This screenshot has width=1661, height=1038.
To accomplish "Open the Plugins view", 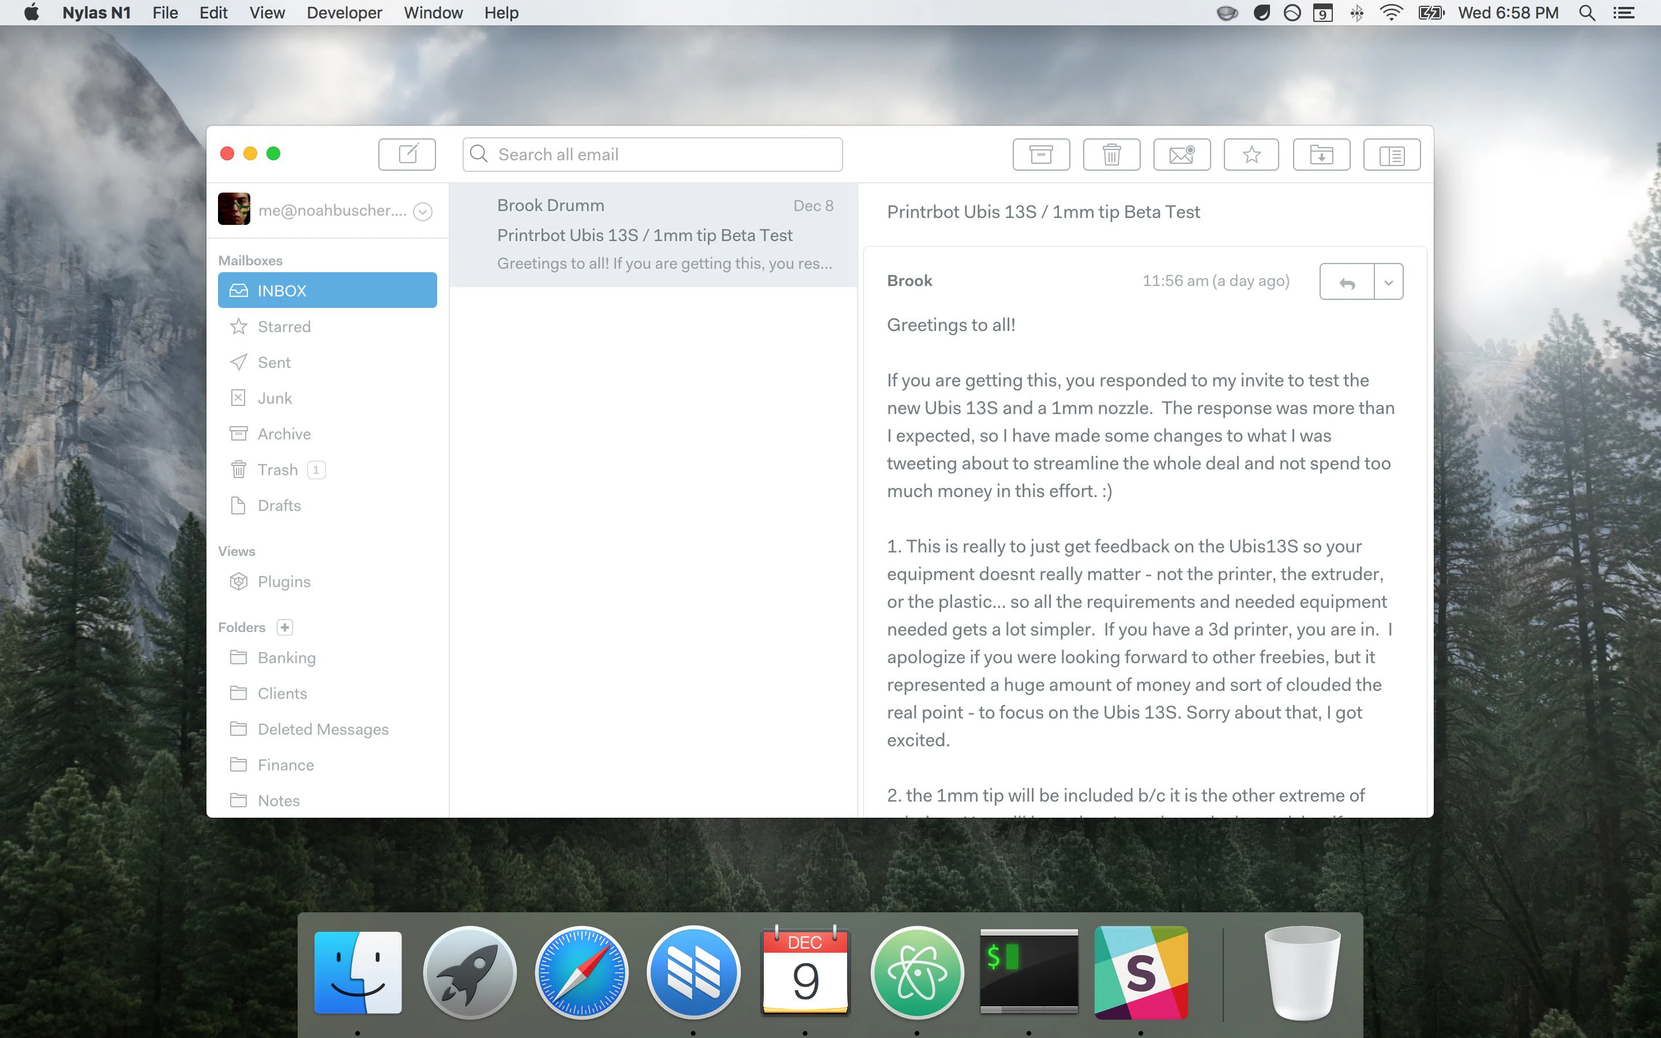I will 284,581.
